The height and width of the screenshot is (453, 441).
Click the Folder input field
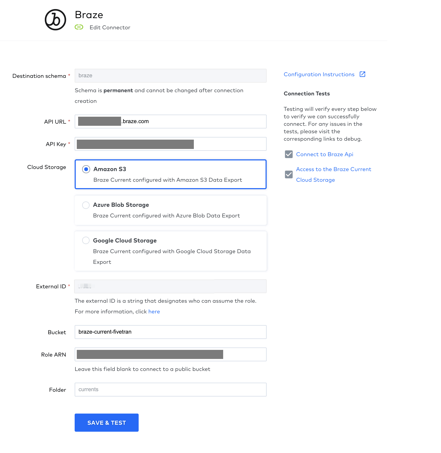click(171, 390)
